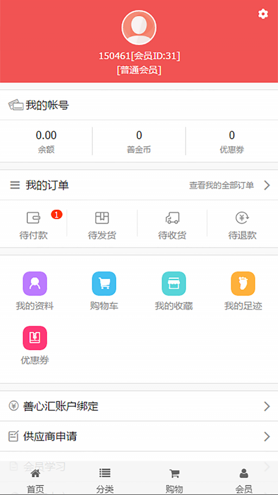Open 我的资料 profile icon
278x495 pixels.
(x=35, y=283)
